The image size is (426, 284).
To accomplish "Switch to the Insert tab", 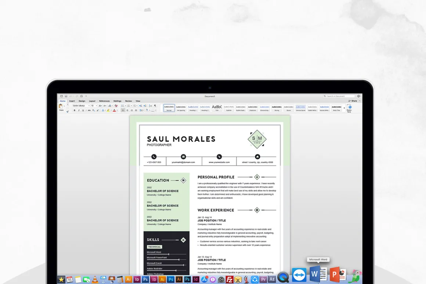I will coord(72,101).
